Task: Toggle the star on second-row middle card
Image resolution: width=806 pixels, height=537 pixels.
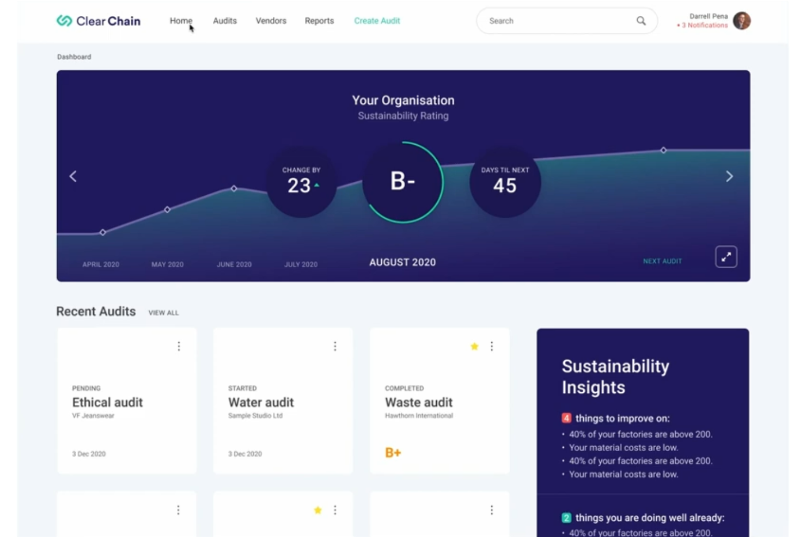Action: pyautogui.click(x=318, y=510)
